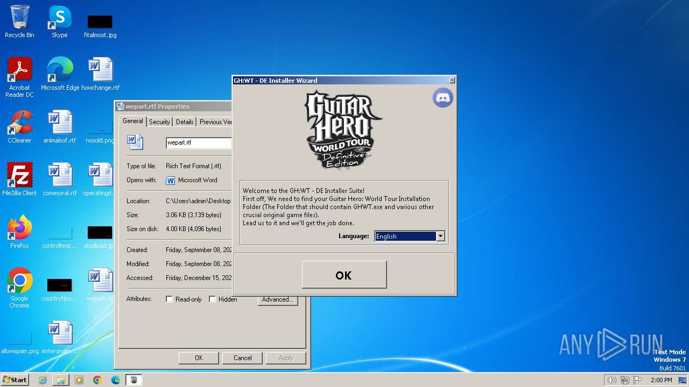689x387 pixels.
Task: Launch Skype from the desktop
Action: [59, 21]
